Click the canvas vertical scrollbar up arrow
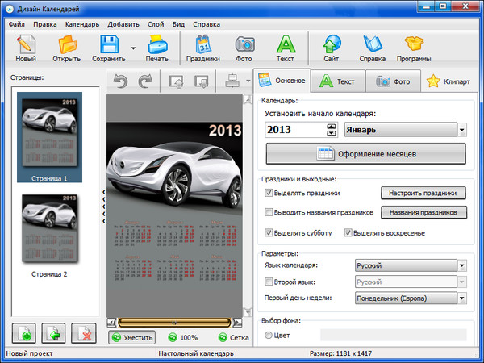This screenshot has width=484, height=363. tap(248, 100)
